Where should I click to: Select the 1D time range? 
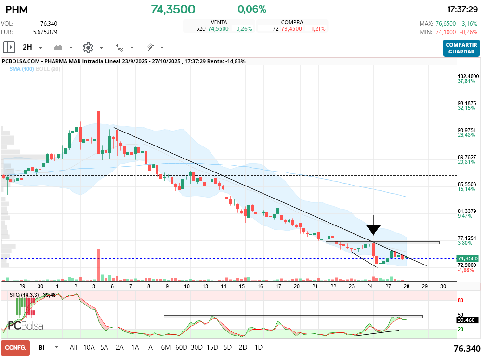pos(258,347)
